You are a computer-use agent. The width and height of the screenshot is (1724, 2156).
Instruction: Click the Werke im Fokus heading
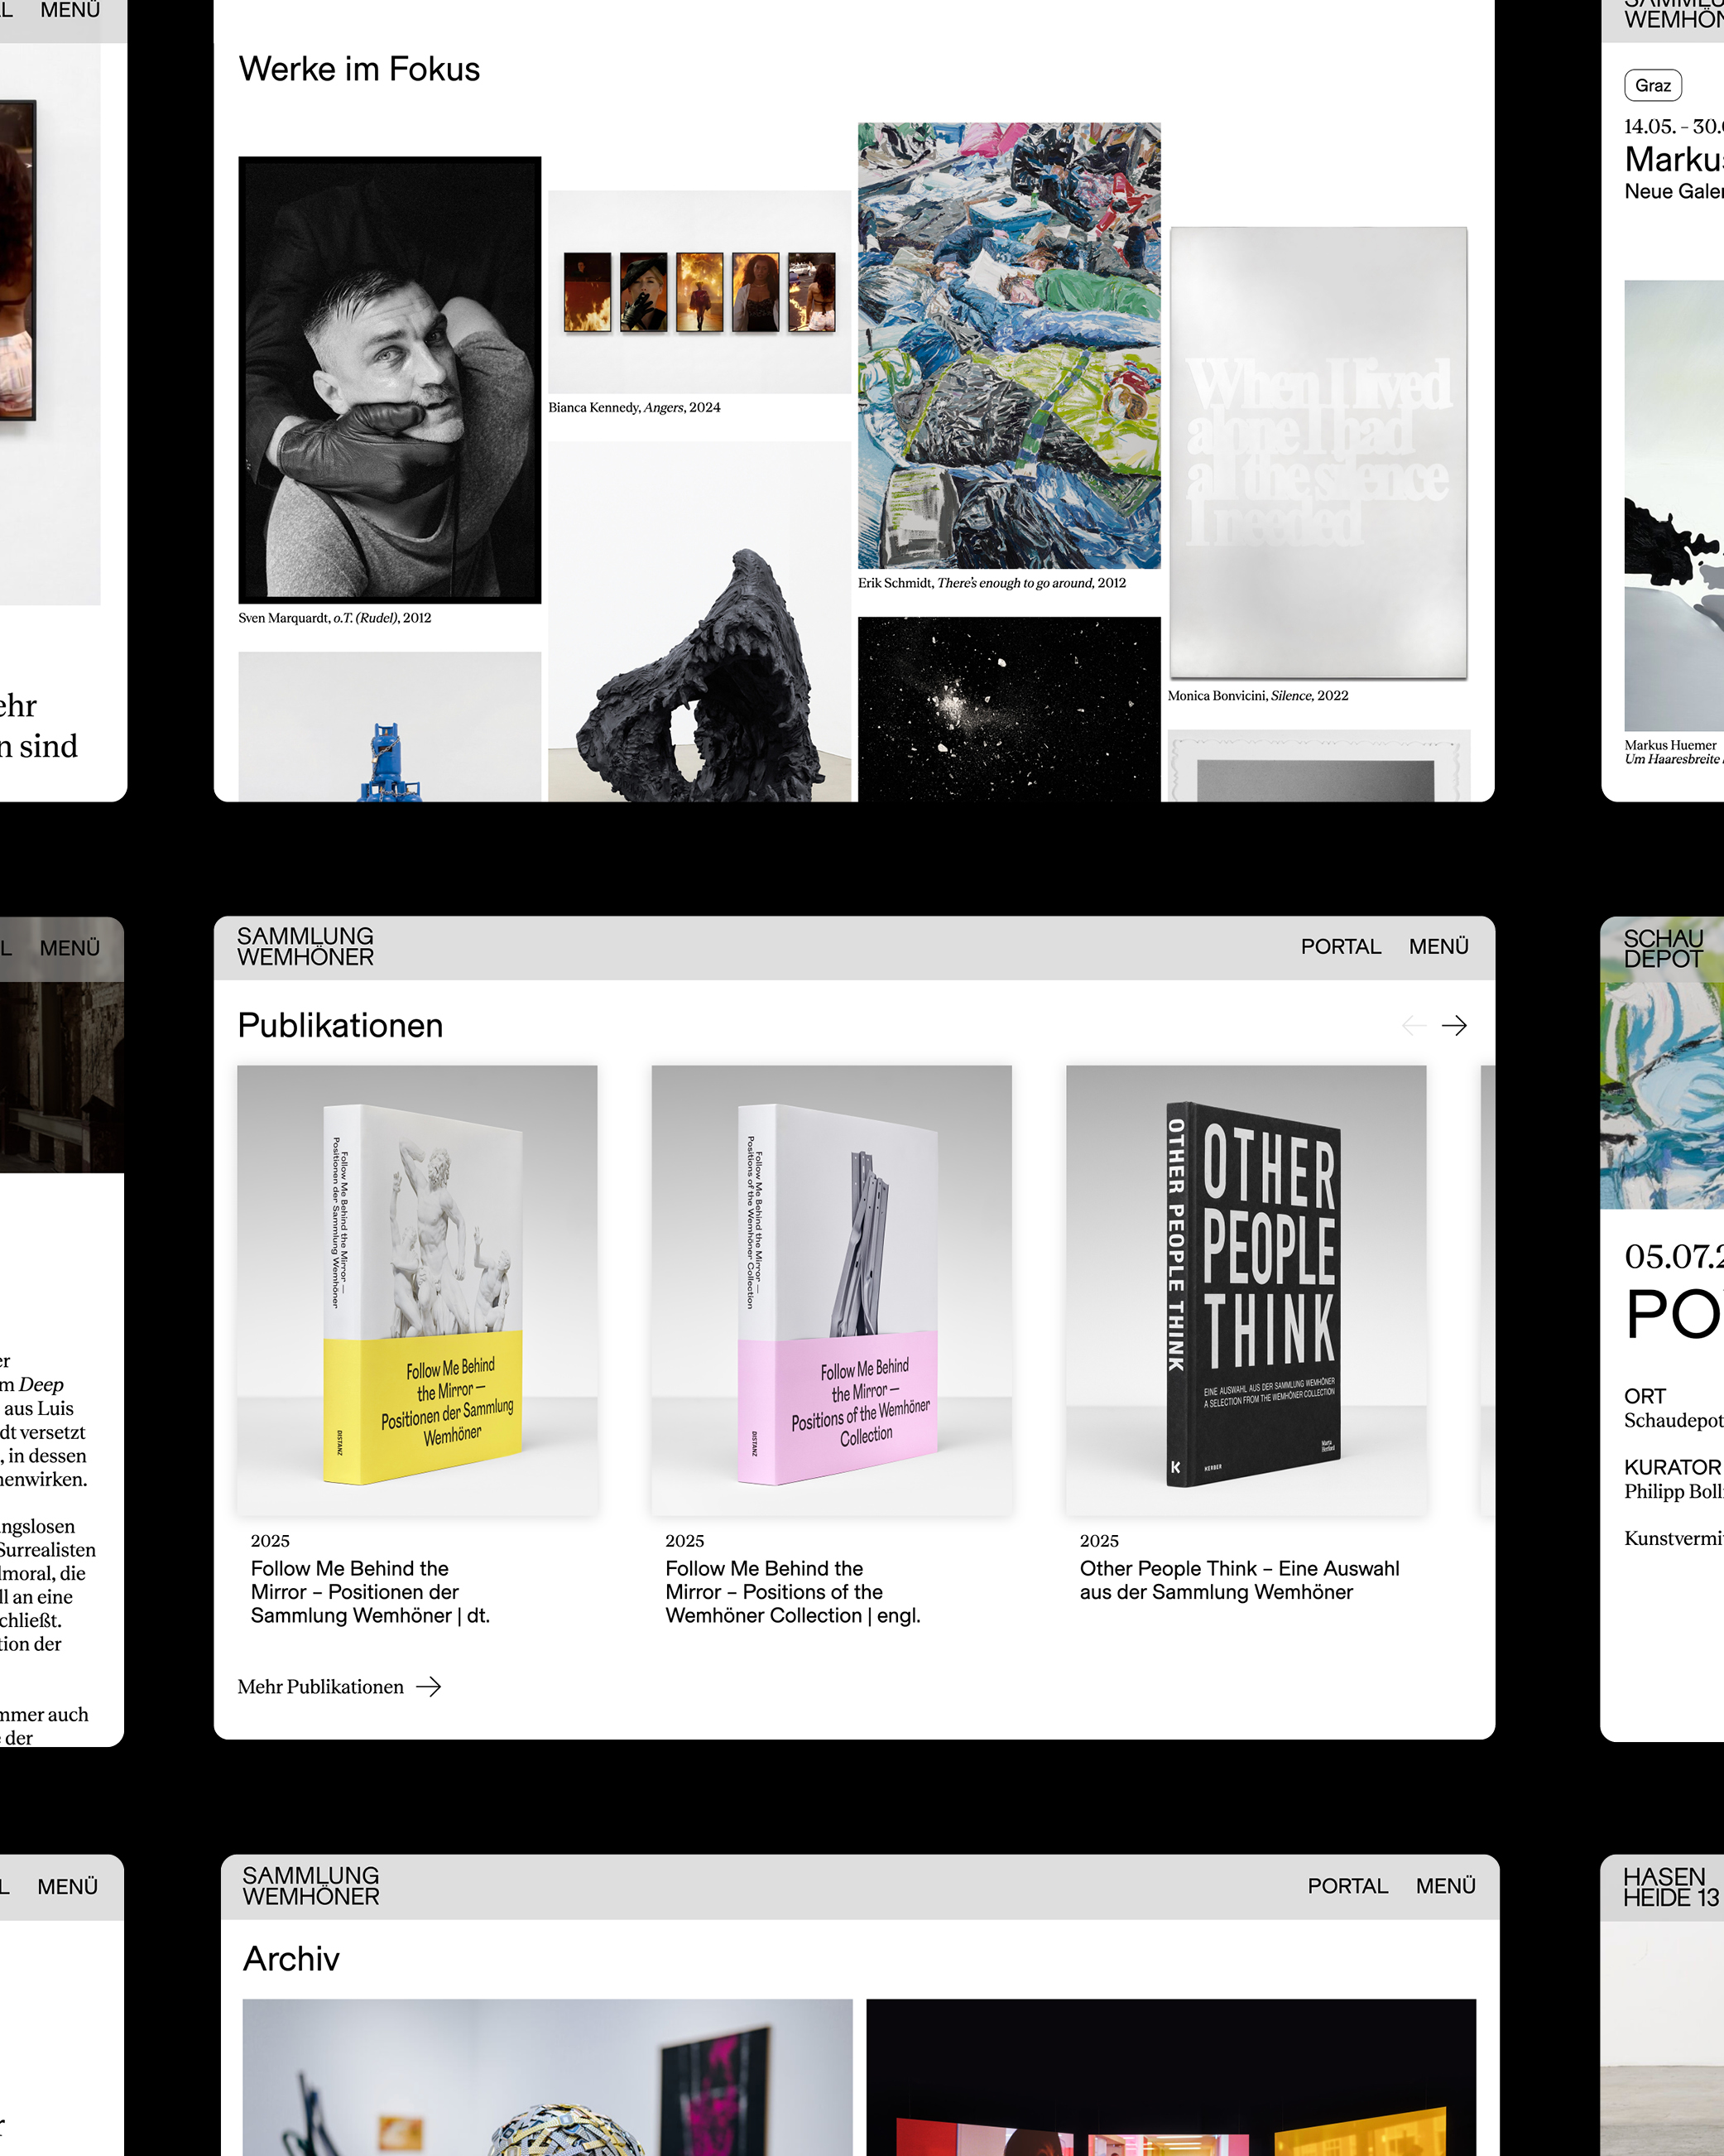pos(360,69)
